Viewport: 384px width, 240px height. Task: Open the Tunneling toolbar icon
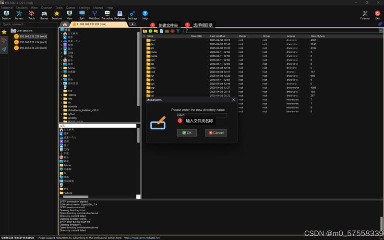[107, 15]
